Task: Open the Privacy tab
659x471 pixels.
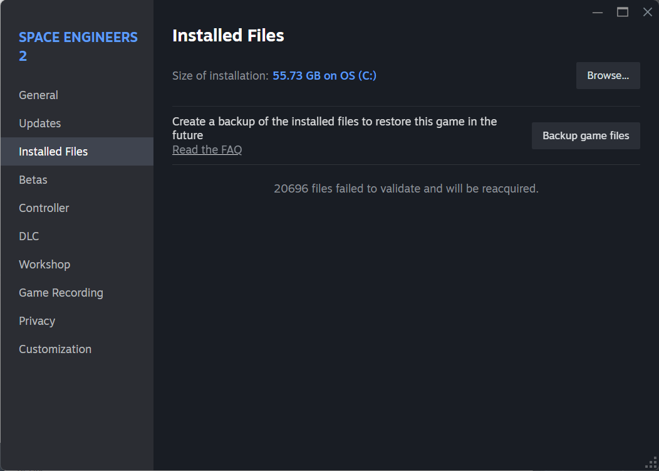Action: point(37,321)
